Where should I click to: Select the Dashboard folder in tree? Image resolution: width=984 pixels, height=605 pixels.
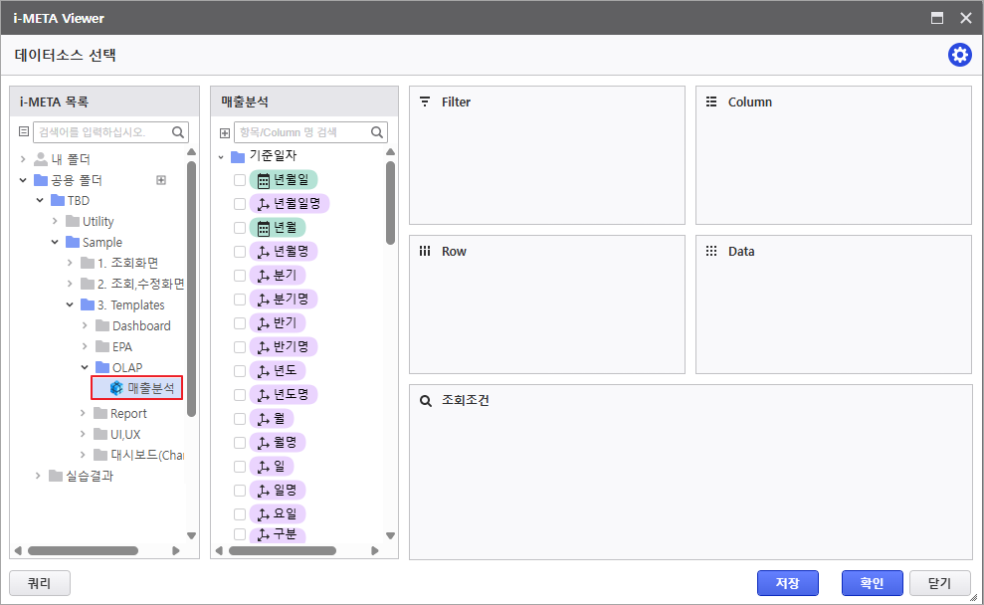tap(140, 326)
